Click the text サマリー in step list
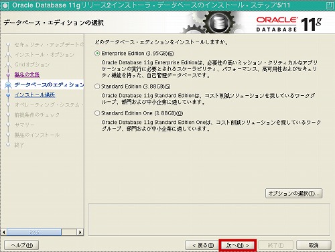 pyautogui.click(x=24, y=125)
